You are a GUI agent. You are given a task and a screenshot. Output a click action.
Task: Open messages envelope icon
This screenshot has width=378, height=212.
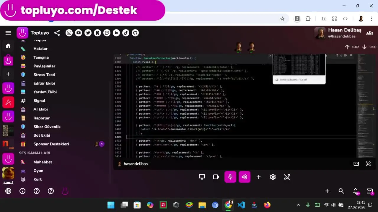tap(370, 191)
